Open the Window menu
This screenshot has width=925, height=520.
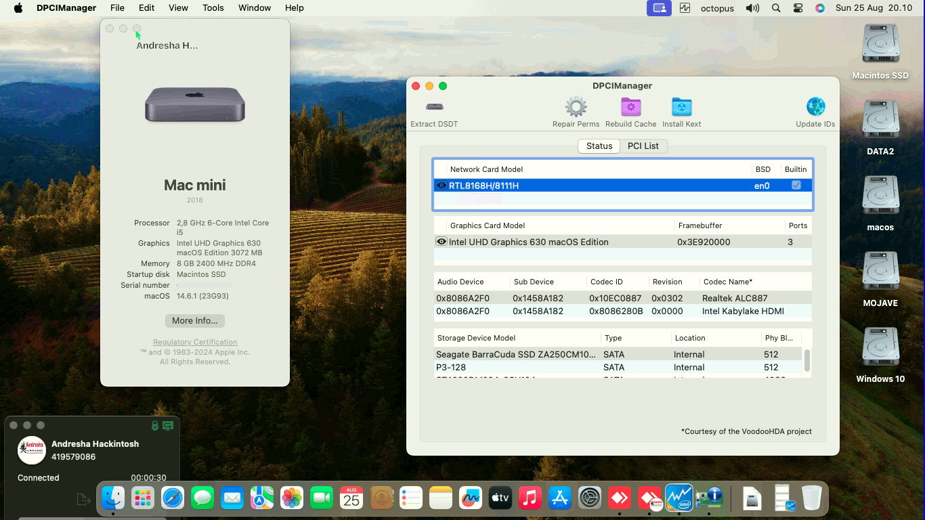255,8
